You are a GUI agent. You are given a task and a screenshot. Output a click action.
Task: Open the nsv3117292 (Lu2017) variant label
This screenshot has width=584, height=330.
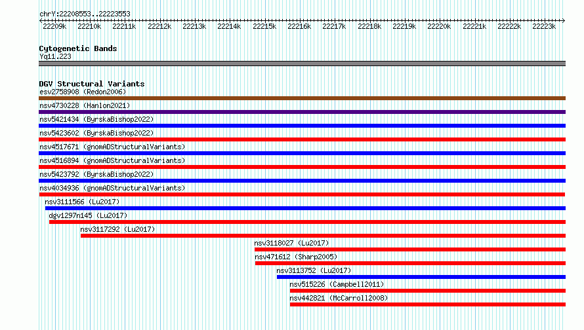click(117, 229)
